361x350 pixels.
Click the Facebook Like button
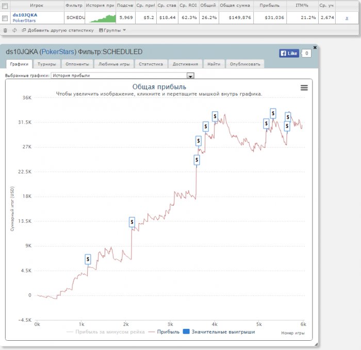coord(289,53)
